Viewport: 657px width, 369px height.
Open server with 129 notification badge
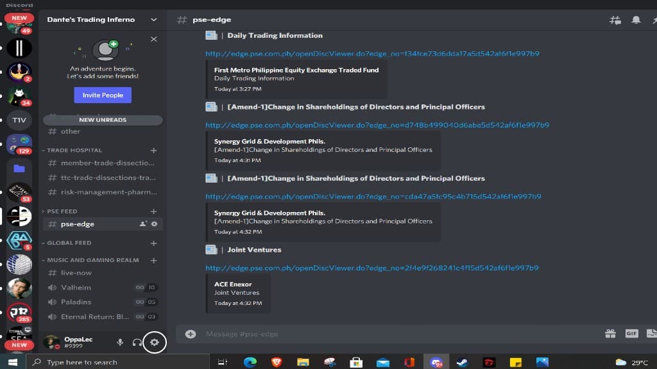[x=19, y=144]
